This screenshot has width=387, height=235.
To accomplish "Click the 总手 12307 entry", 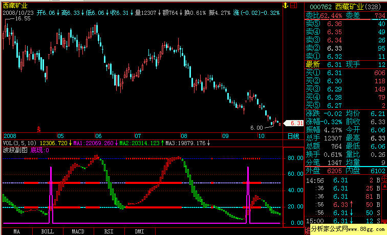I will pyautogui.click(x=324, y=138).
